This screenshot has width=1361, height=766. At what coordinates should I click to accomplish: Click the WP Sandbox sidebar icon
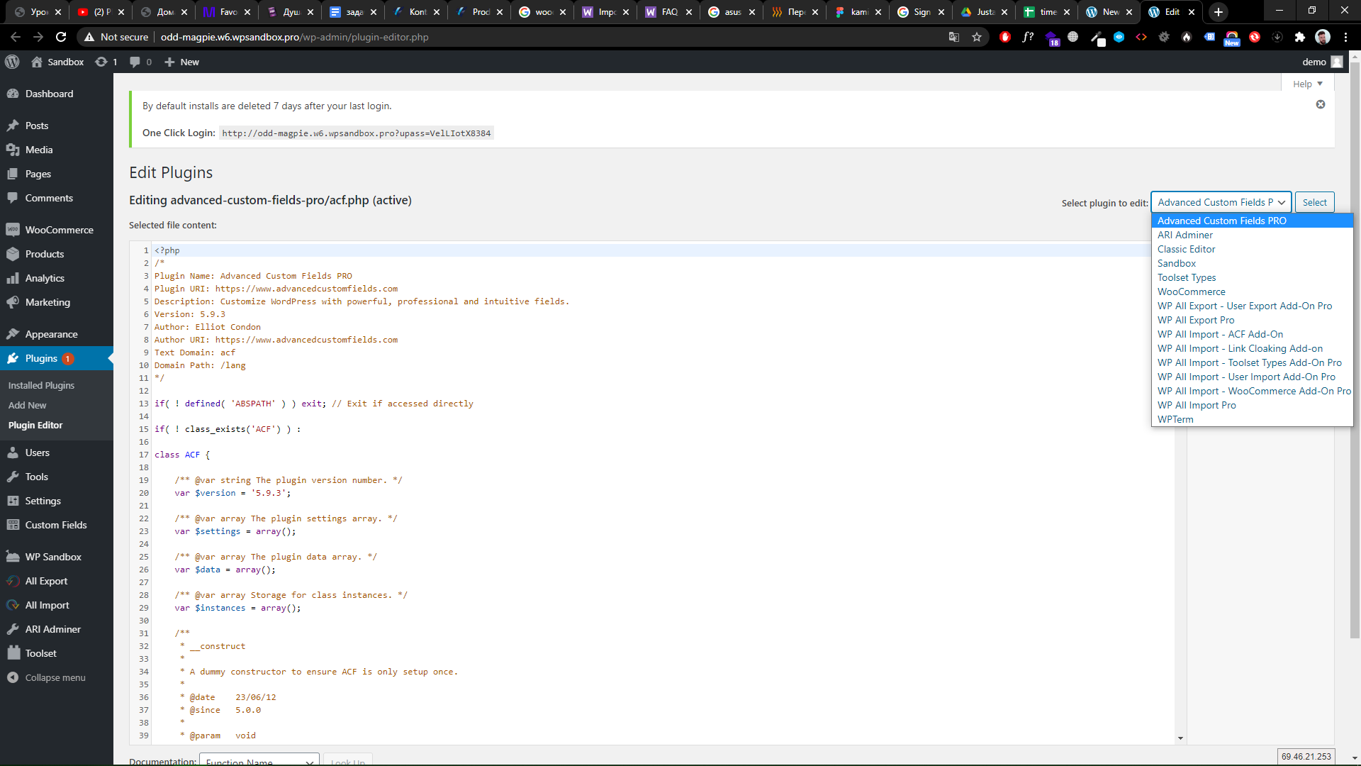pos(13,557)
